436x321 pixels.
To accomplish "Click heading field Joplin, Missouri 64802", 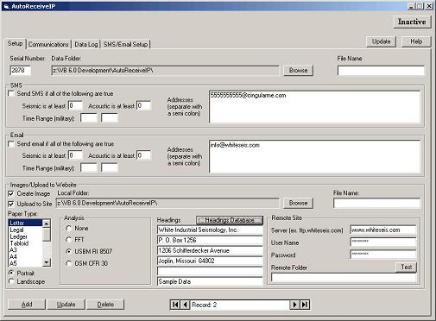I will click(x=210, y=261).
